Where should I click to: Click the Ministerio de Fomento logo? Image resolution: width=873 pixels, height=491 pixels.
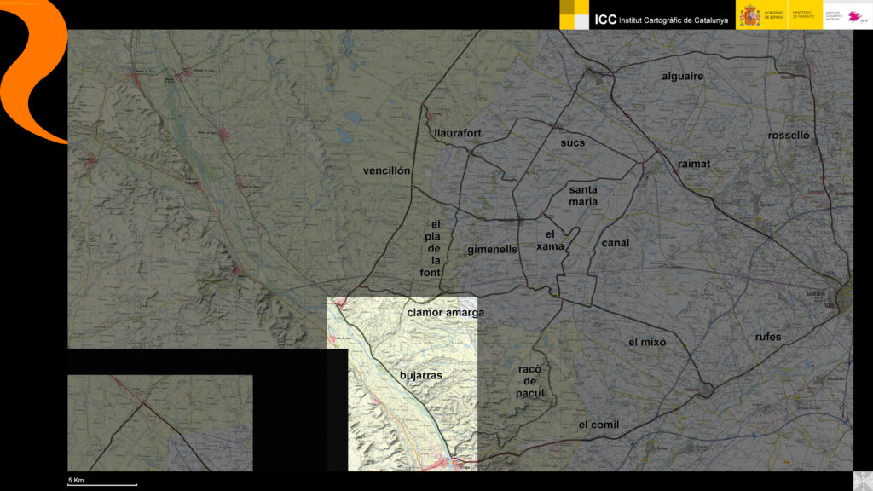pos(802,15)
